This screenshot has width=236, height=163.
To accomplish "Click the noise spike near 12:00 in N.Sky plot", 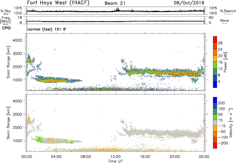I will click(x=117, y=10).
